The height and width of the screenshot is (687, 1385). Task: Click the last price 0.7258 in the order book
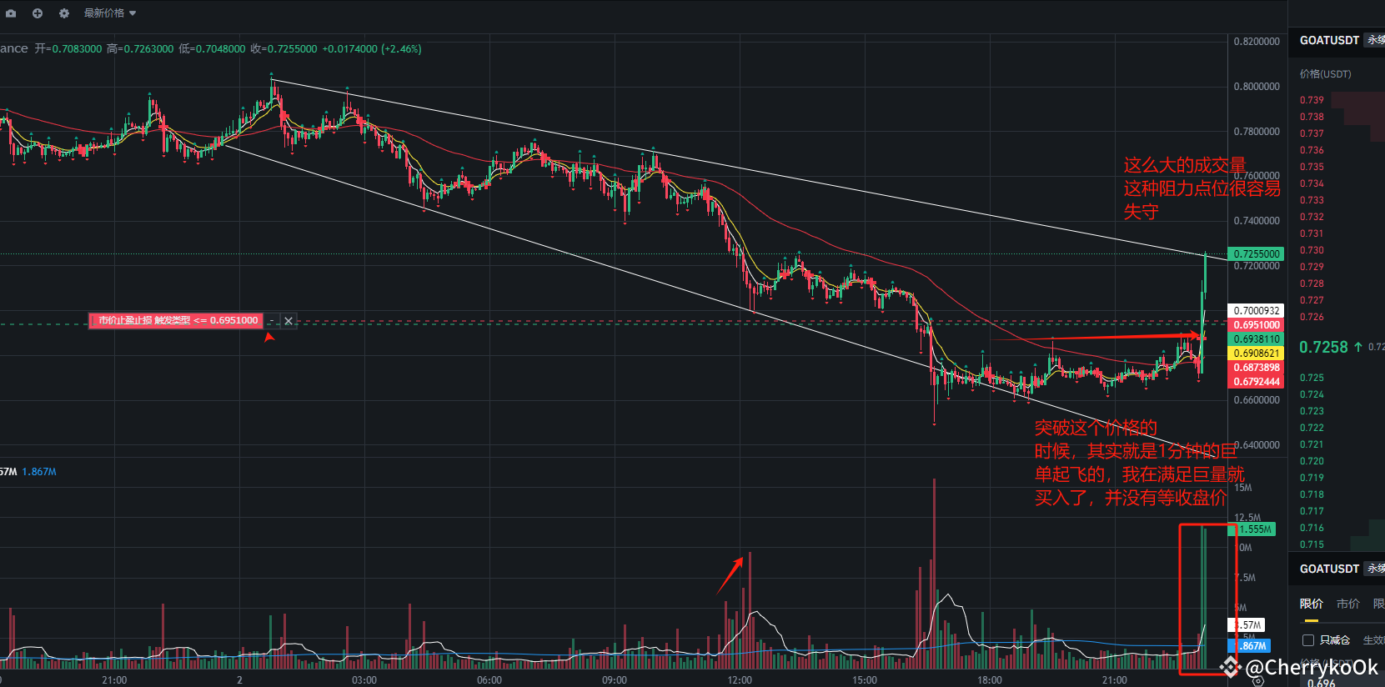click(x=1323, y=347)
